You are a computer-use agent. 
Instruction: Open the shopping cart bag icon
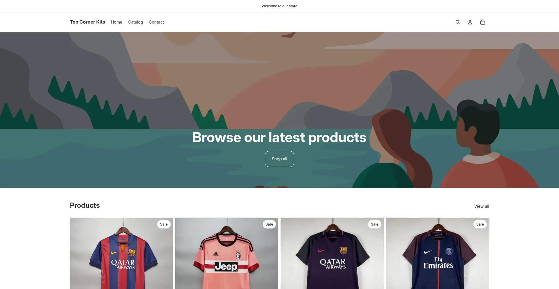click(482, 22)
